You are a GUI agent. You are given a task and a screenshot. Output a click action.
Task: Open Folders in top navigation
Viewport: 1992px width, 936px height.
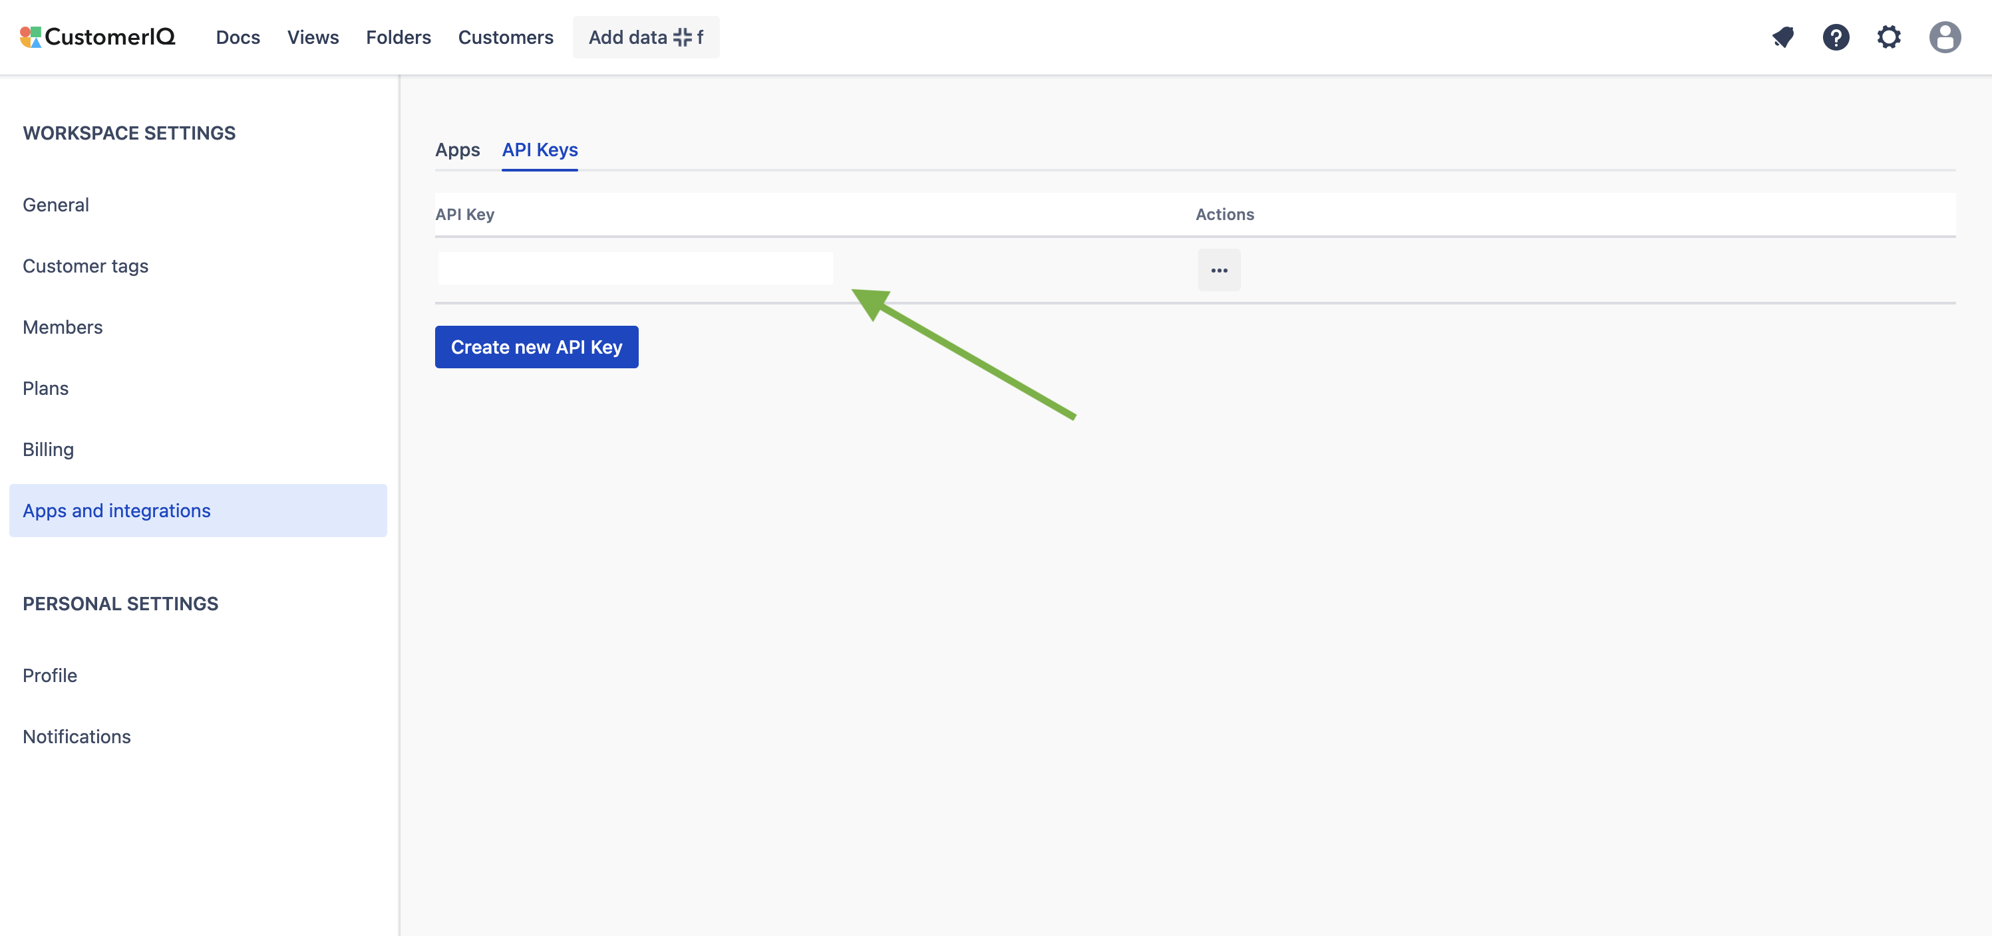click(x=399, y=37)
